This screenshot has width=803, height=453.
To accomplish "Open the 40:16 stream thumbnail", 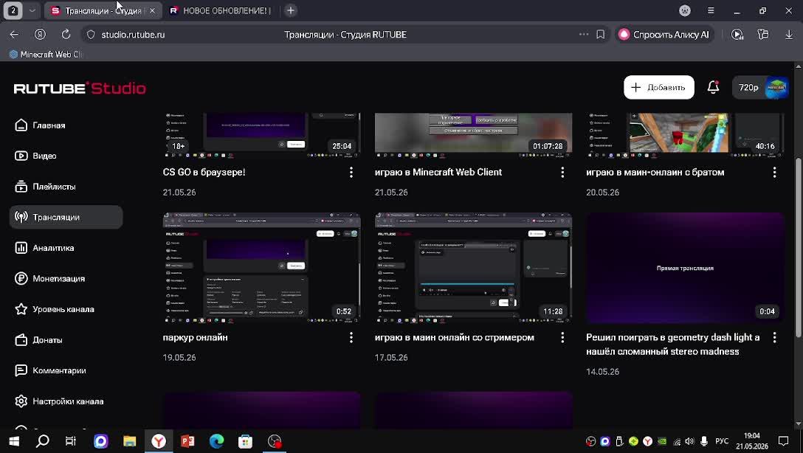I will pyautogui.click(x=685, y=135).
